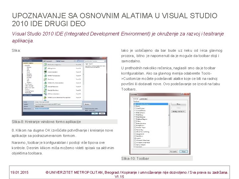This screenshot has width=239, height=179.
Task: Click the Browse button next to Location
Action: point(87,104)
